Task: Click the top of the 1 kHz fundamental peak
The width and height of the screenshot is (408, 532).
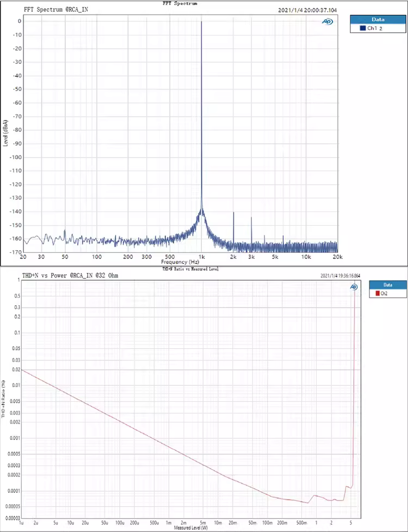Action: pos(202,22)
